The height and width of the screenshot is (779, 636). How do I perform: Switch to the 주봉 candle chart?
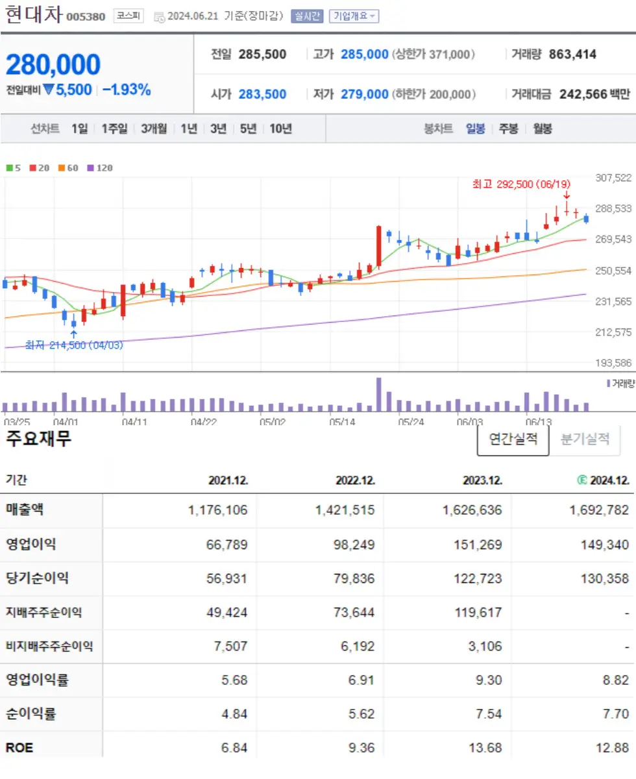(508, 129)
